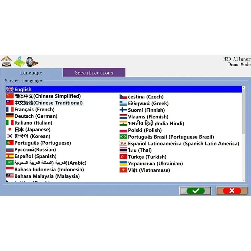Click the wheel and tire icon

(x=32, y=61)
